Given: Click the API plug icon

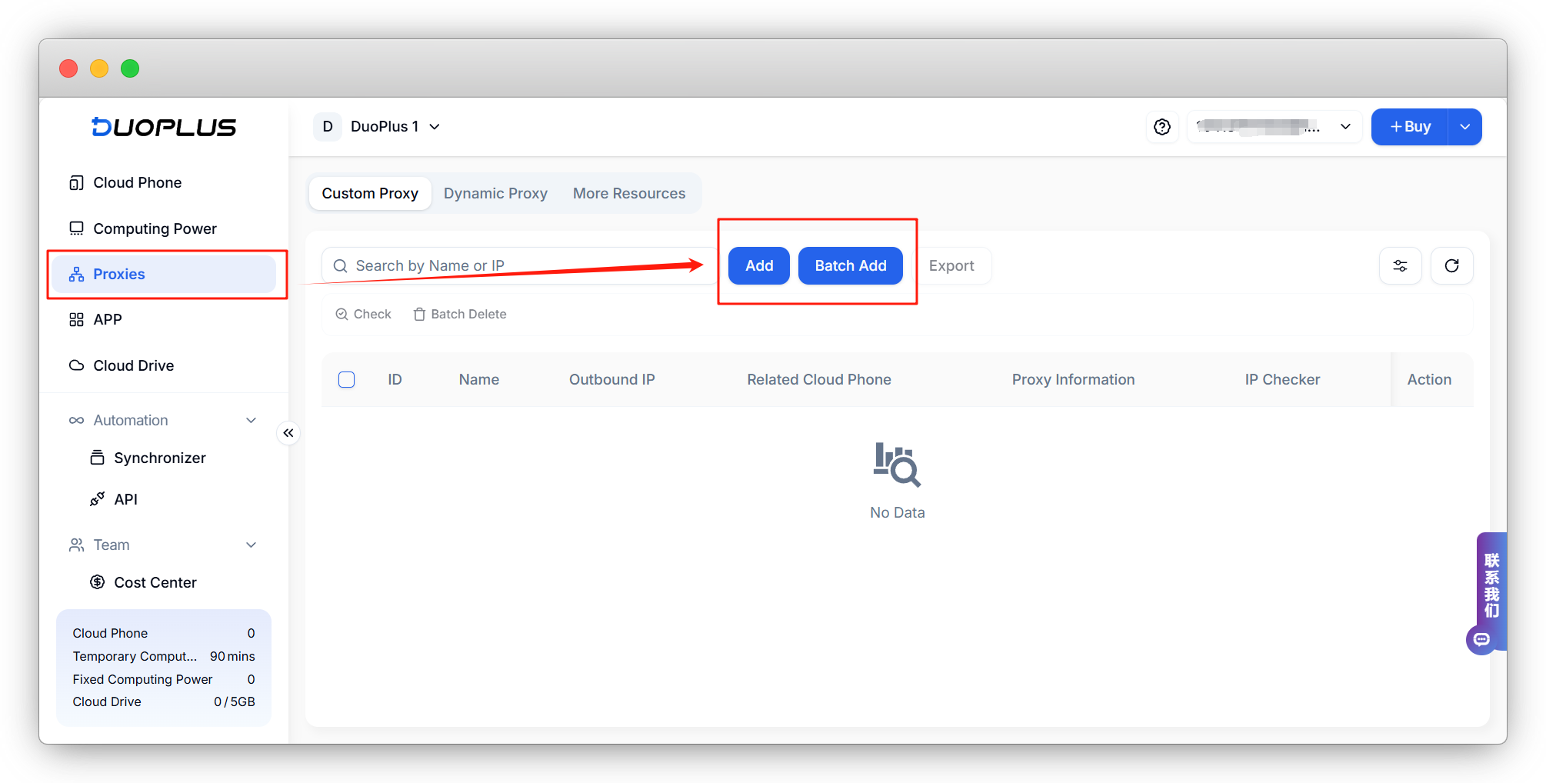Looking at the screenshot, I should click(x=97, y=499).
